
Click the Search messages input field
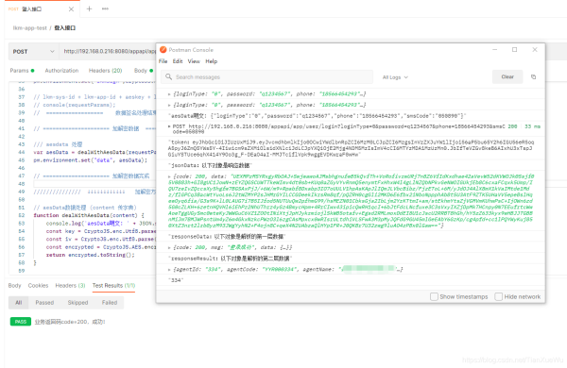click(x=266, y=77)
